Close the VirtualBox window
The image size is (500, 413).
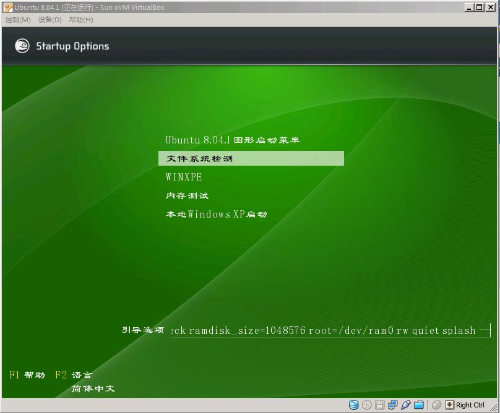[491, 7]
